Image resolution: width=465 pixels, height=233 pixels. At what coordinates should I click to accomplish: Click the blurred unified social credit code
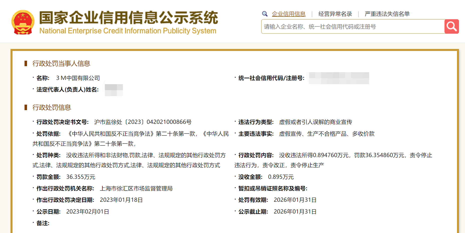(339, 78)
